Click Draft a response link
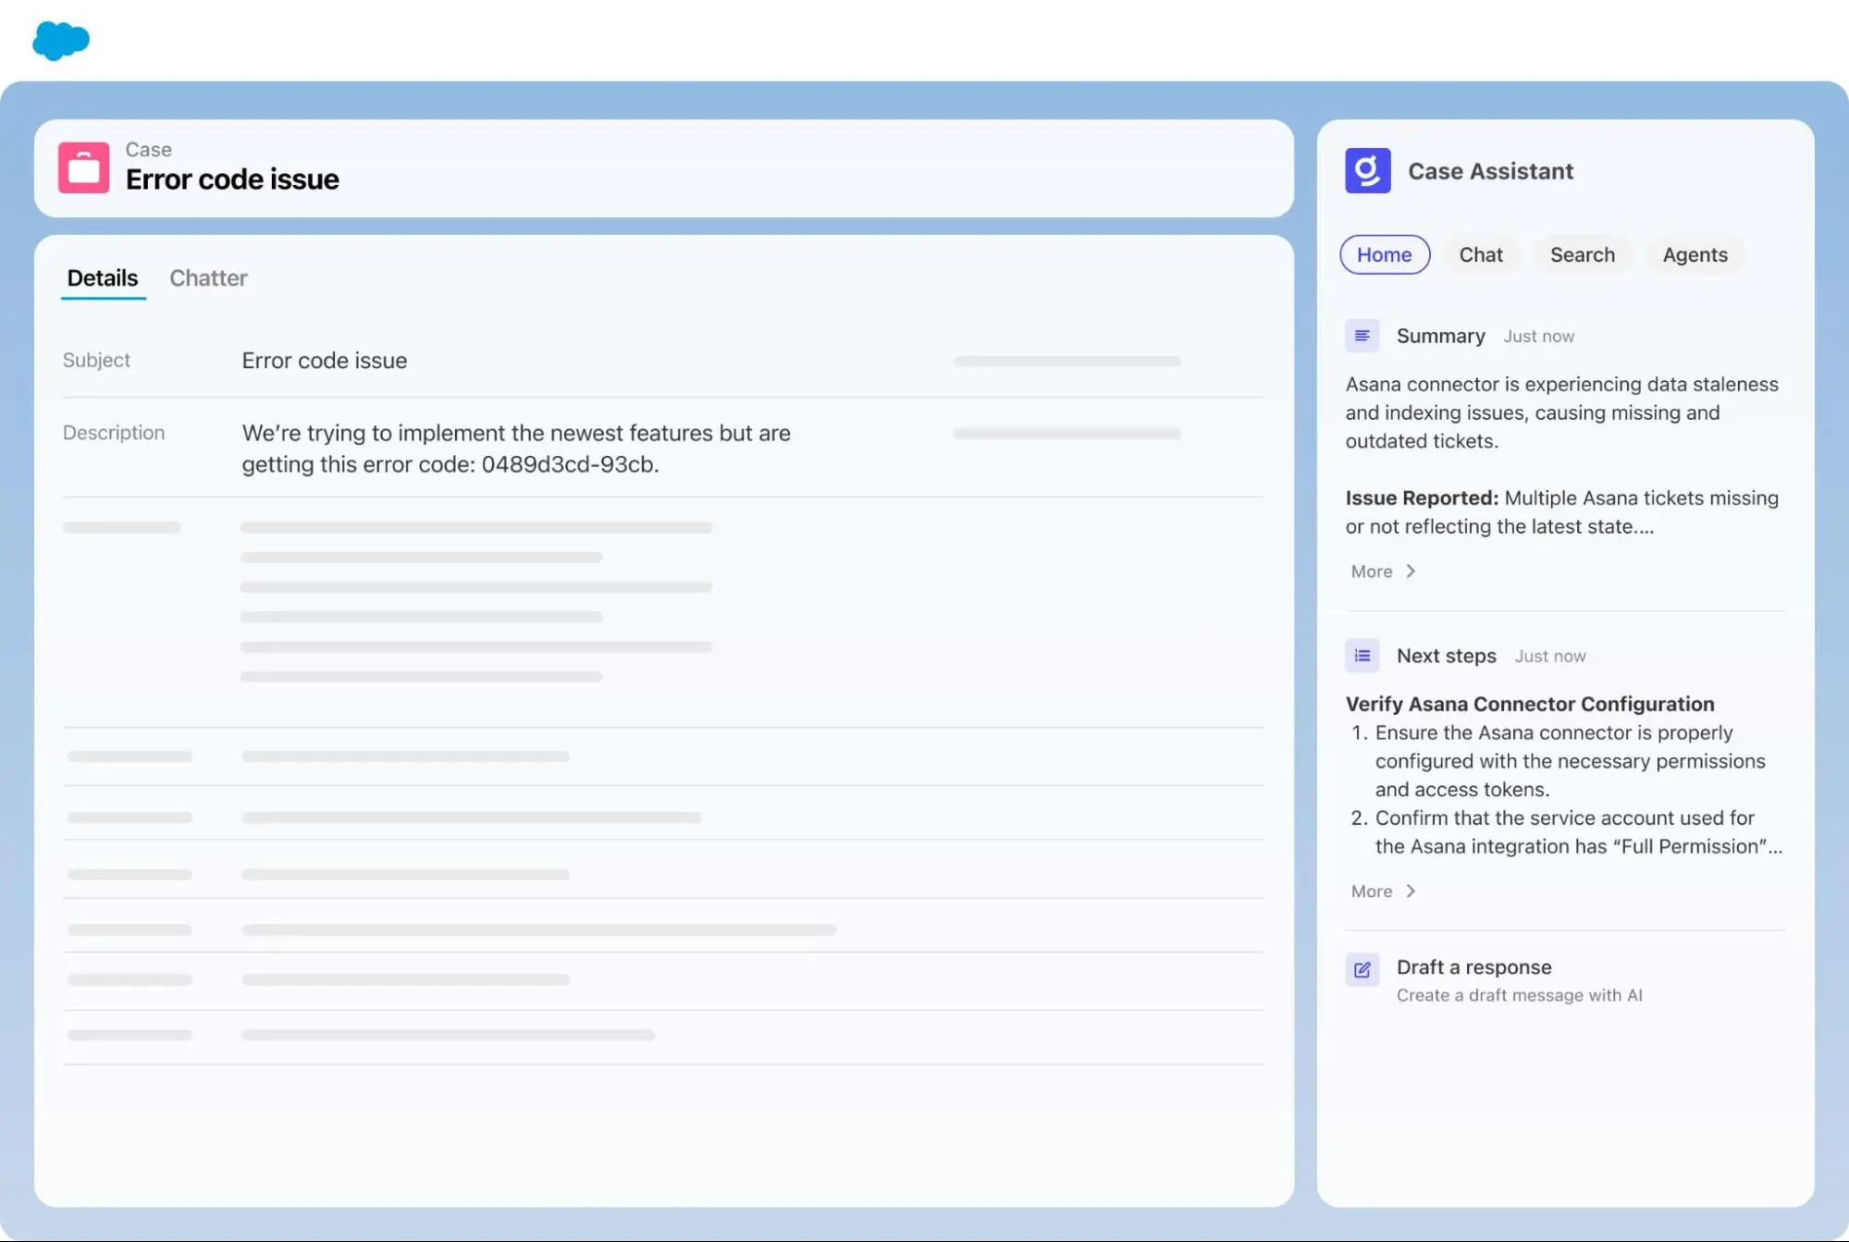The height and width of the screenshot is (1242, 1849). pyautogui.click(x=1473, y=967)
